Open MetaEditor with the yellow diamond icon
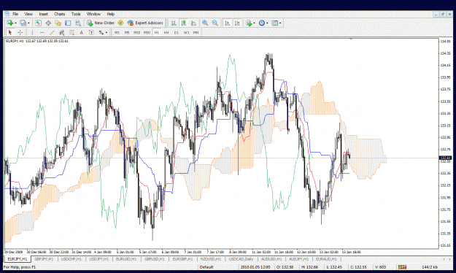456x273 pixels. pyautogui.click(x=120, y=23)
